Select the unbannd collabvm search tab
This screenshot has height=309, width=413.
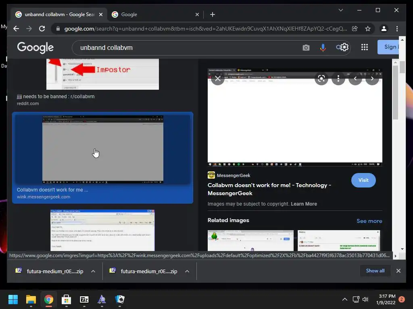(59, 14)
